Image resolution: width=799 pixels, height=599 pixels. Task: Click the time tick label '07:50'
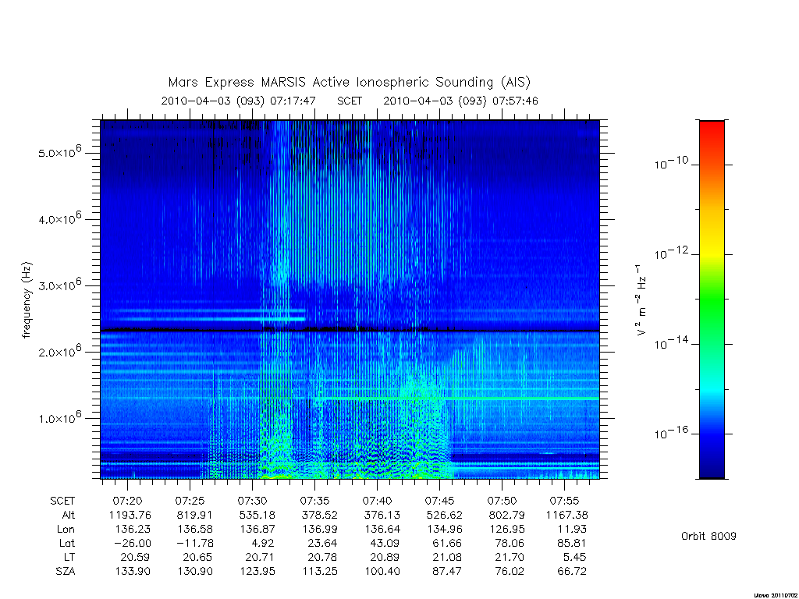click(x=502, y=501)
